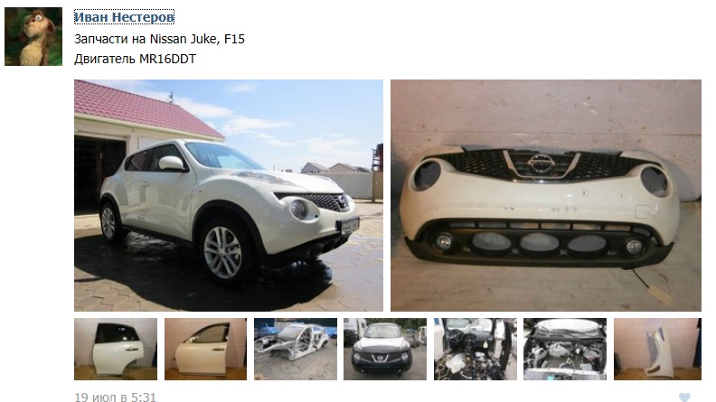Click the post date 19 июл в 5:31
The image size is (716, 402).
click(x=115, y=397)
